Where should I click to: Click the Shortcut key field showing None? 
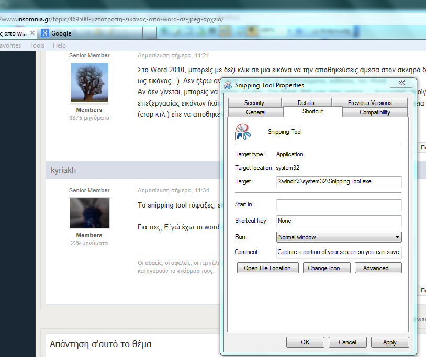click(339, 221)
